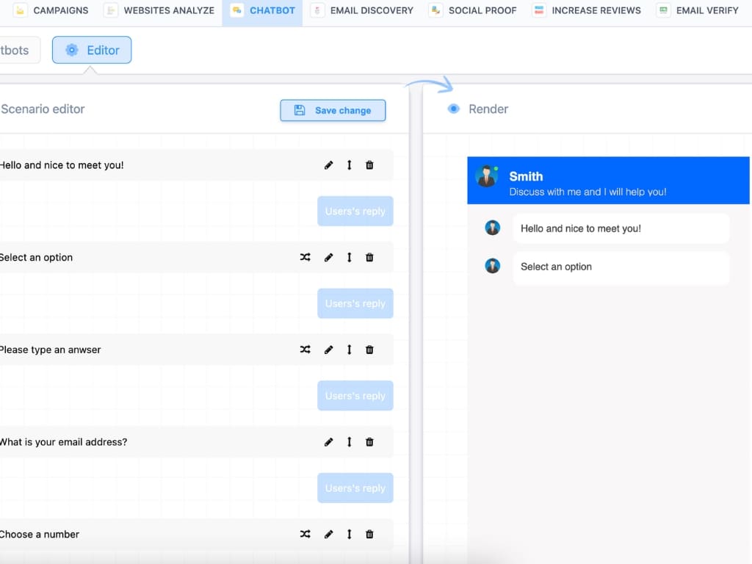Click User's reply under 'Select an option'

pyautogui.click(x=355, y=303)
